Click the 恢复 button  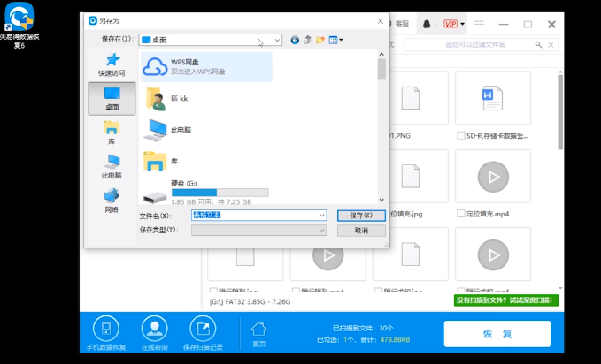[497, 334]
